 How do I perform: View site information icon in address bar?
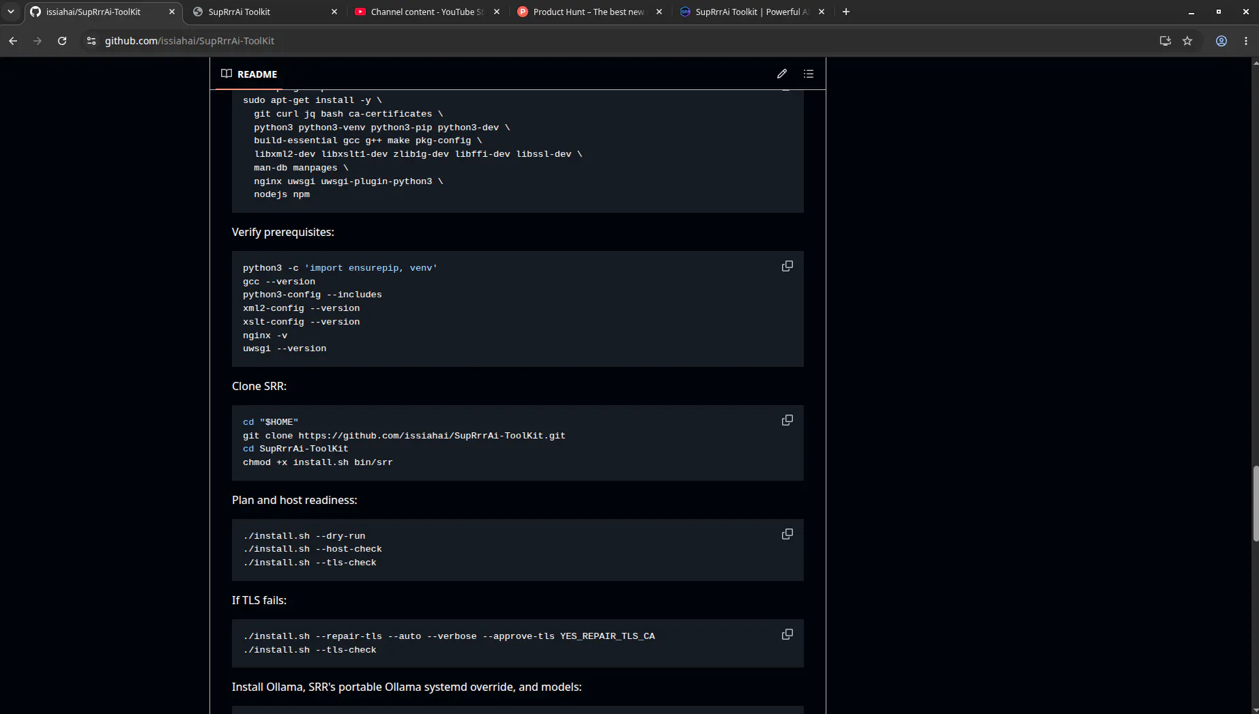(91, 41)
